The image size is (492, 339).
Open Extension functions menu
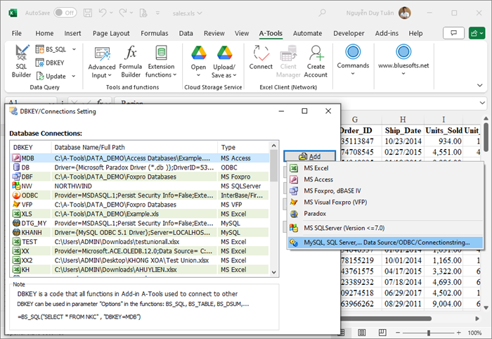tap(161, 61)
